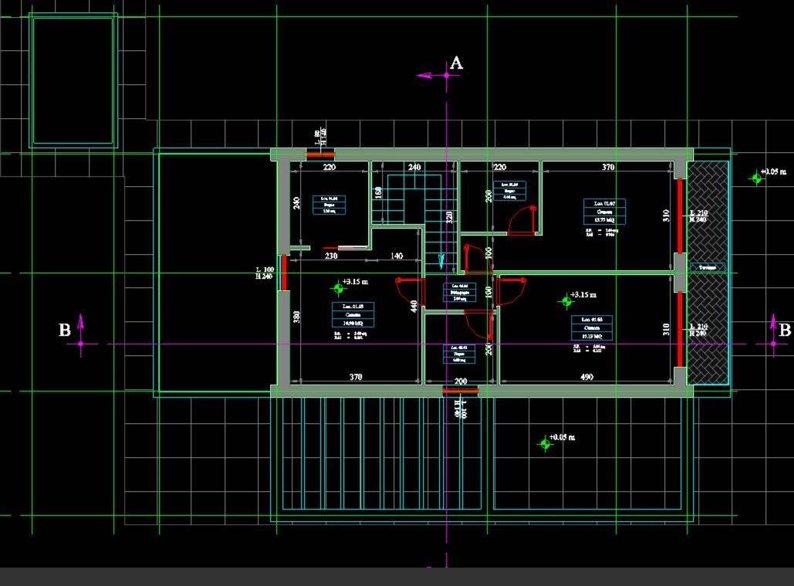The height and width of the screenshot is (586, 794).
Task: Select the vertical 380 dimension text
Action: coord(297,317)
